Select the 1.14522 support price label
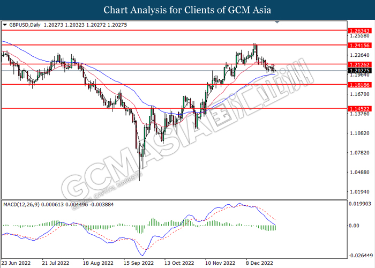Image resolution: width=375 pixels, height=268 pixels. point(359,109)
